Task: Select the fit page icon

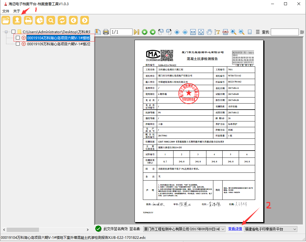Action: [x=201, y=32]
